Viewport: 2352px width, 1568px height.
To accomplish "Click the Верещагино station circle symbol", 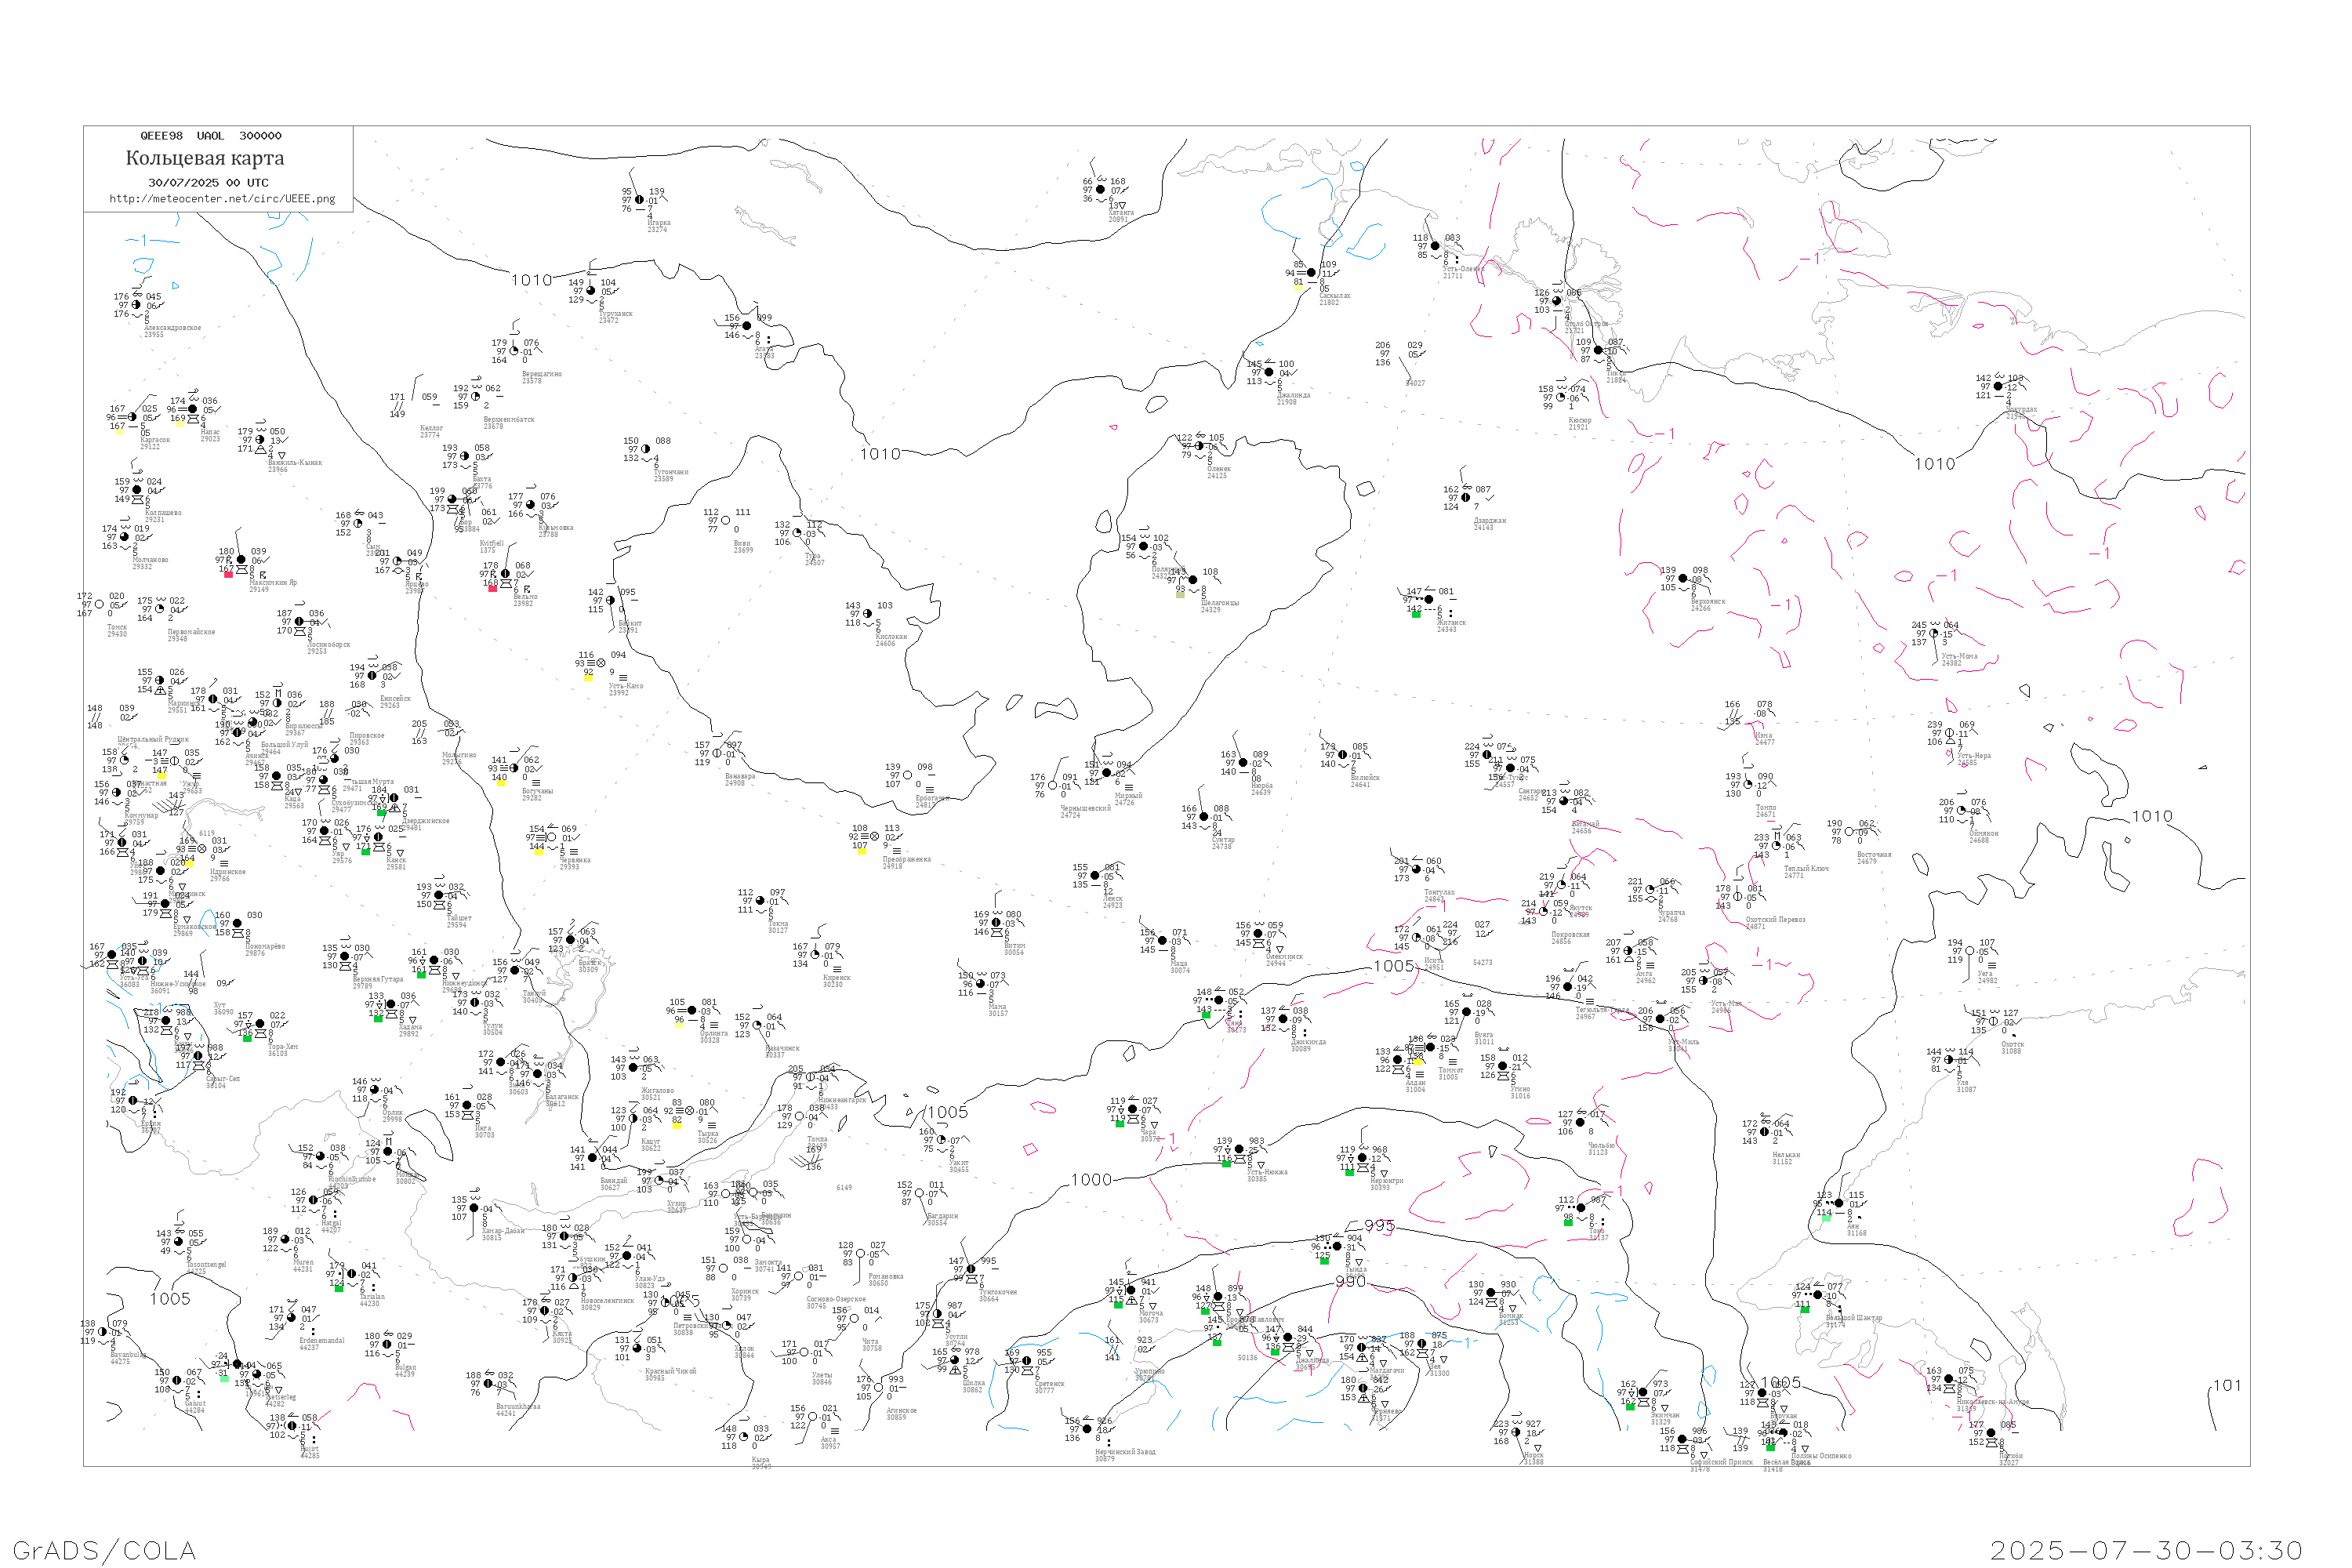I will (x=514, y=351).
